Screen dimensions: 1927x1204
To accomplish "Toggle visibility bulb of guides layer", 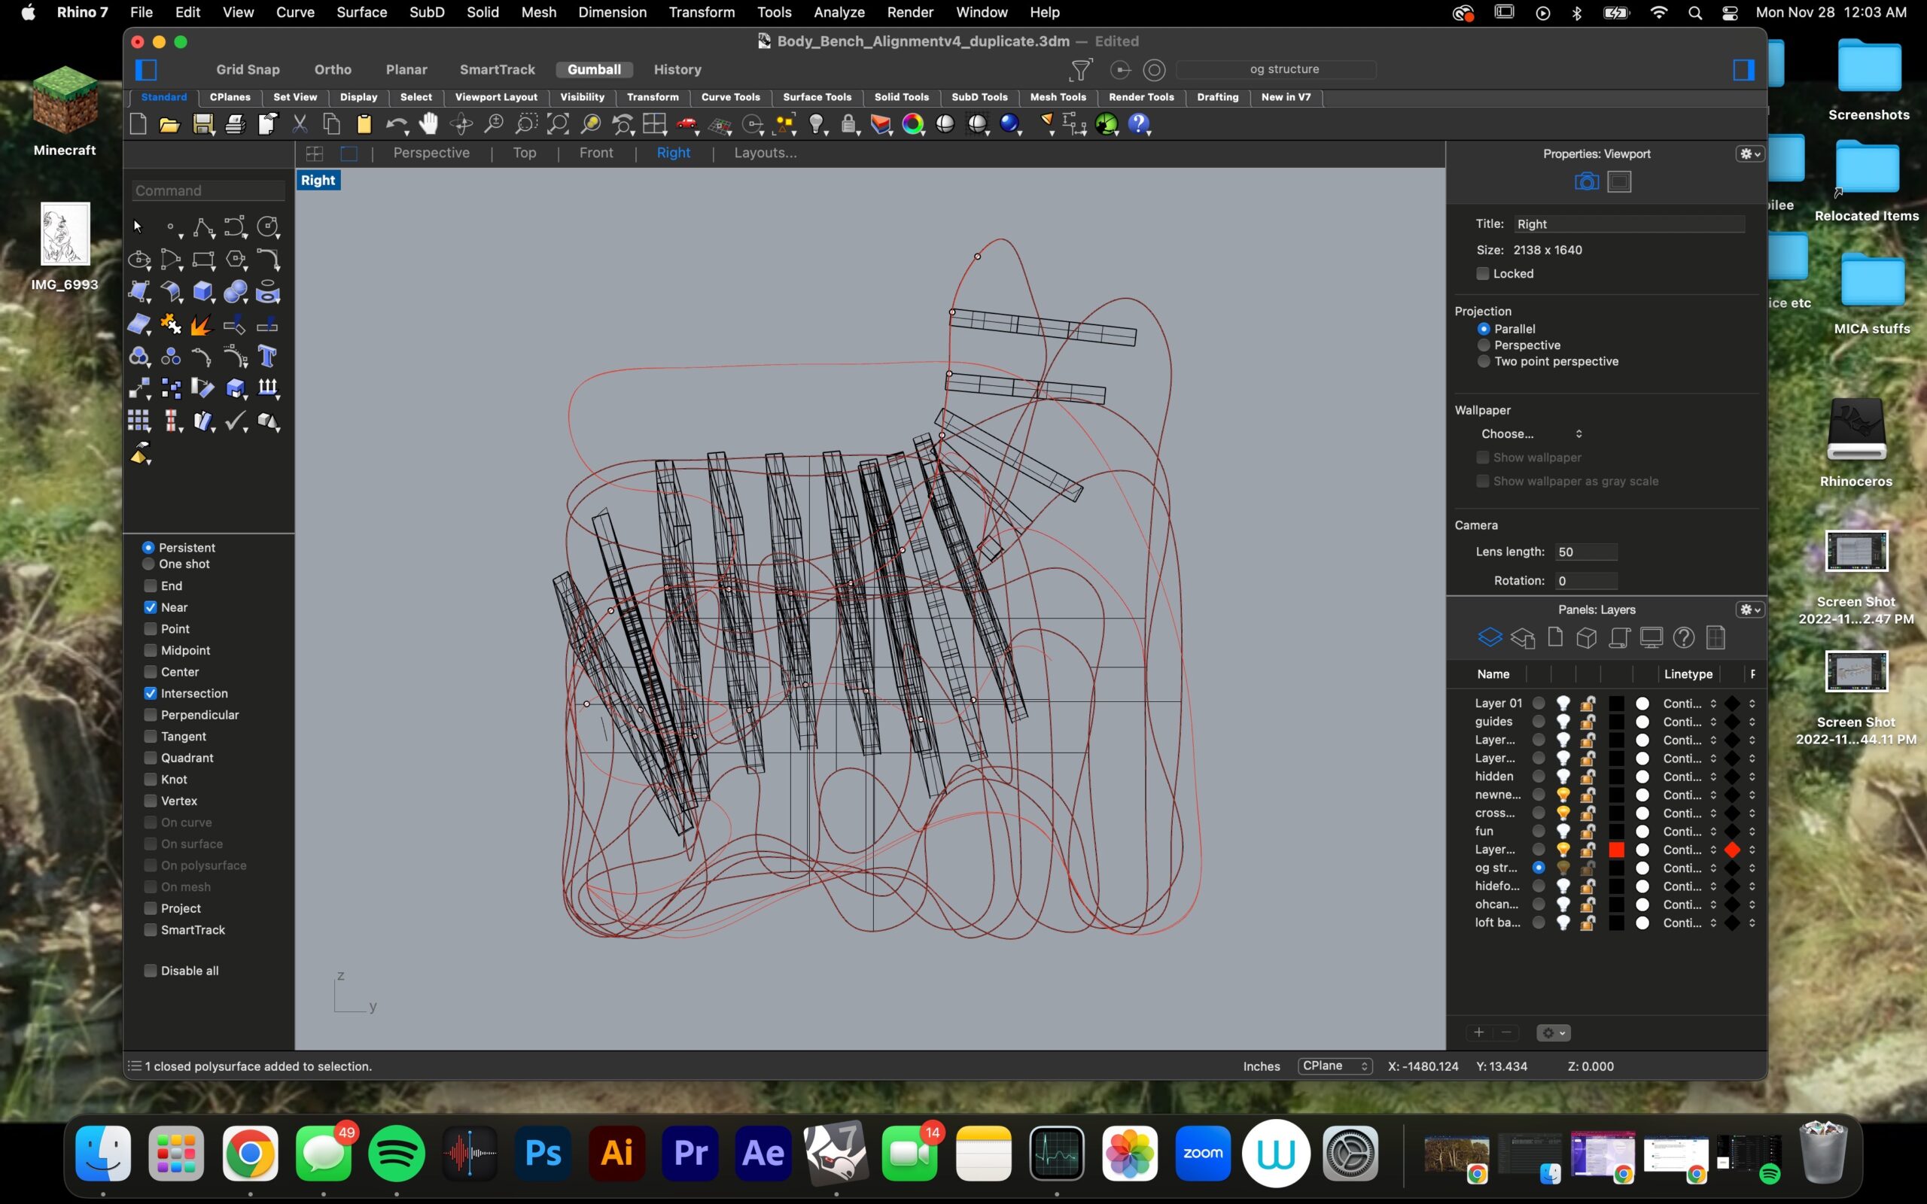I will coord(1563,722).
